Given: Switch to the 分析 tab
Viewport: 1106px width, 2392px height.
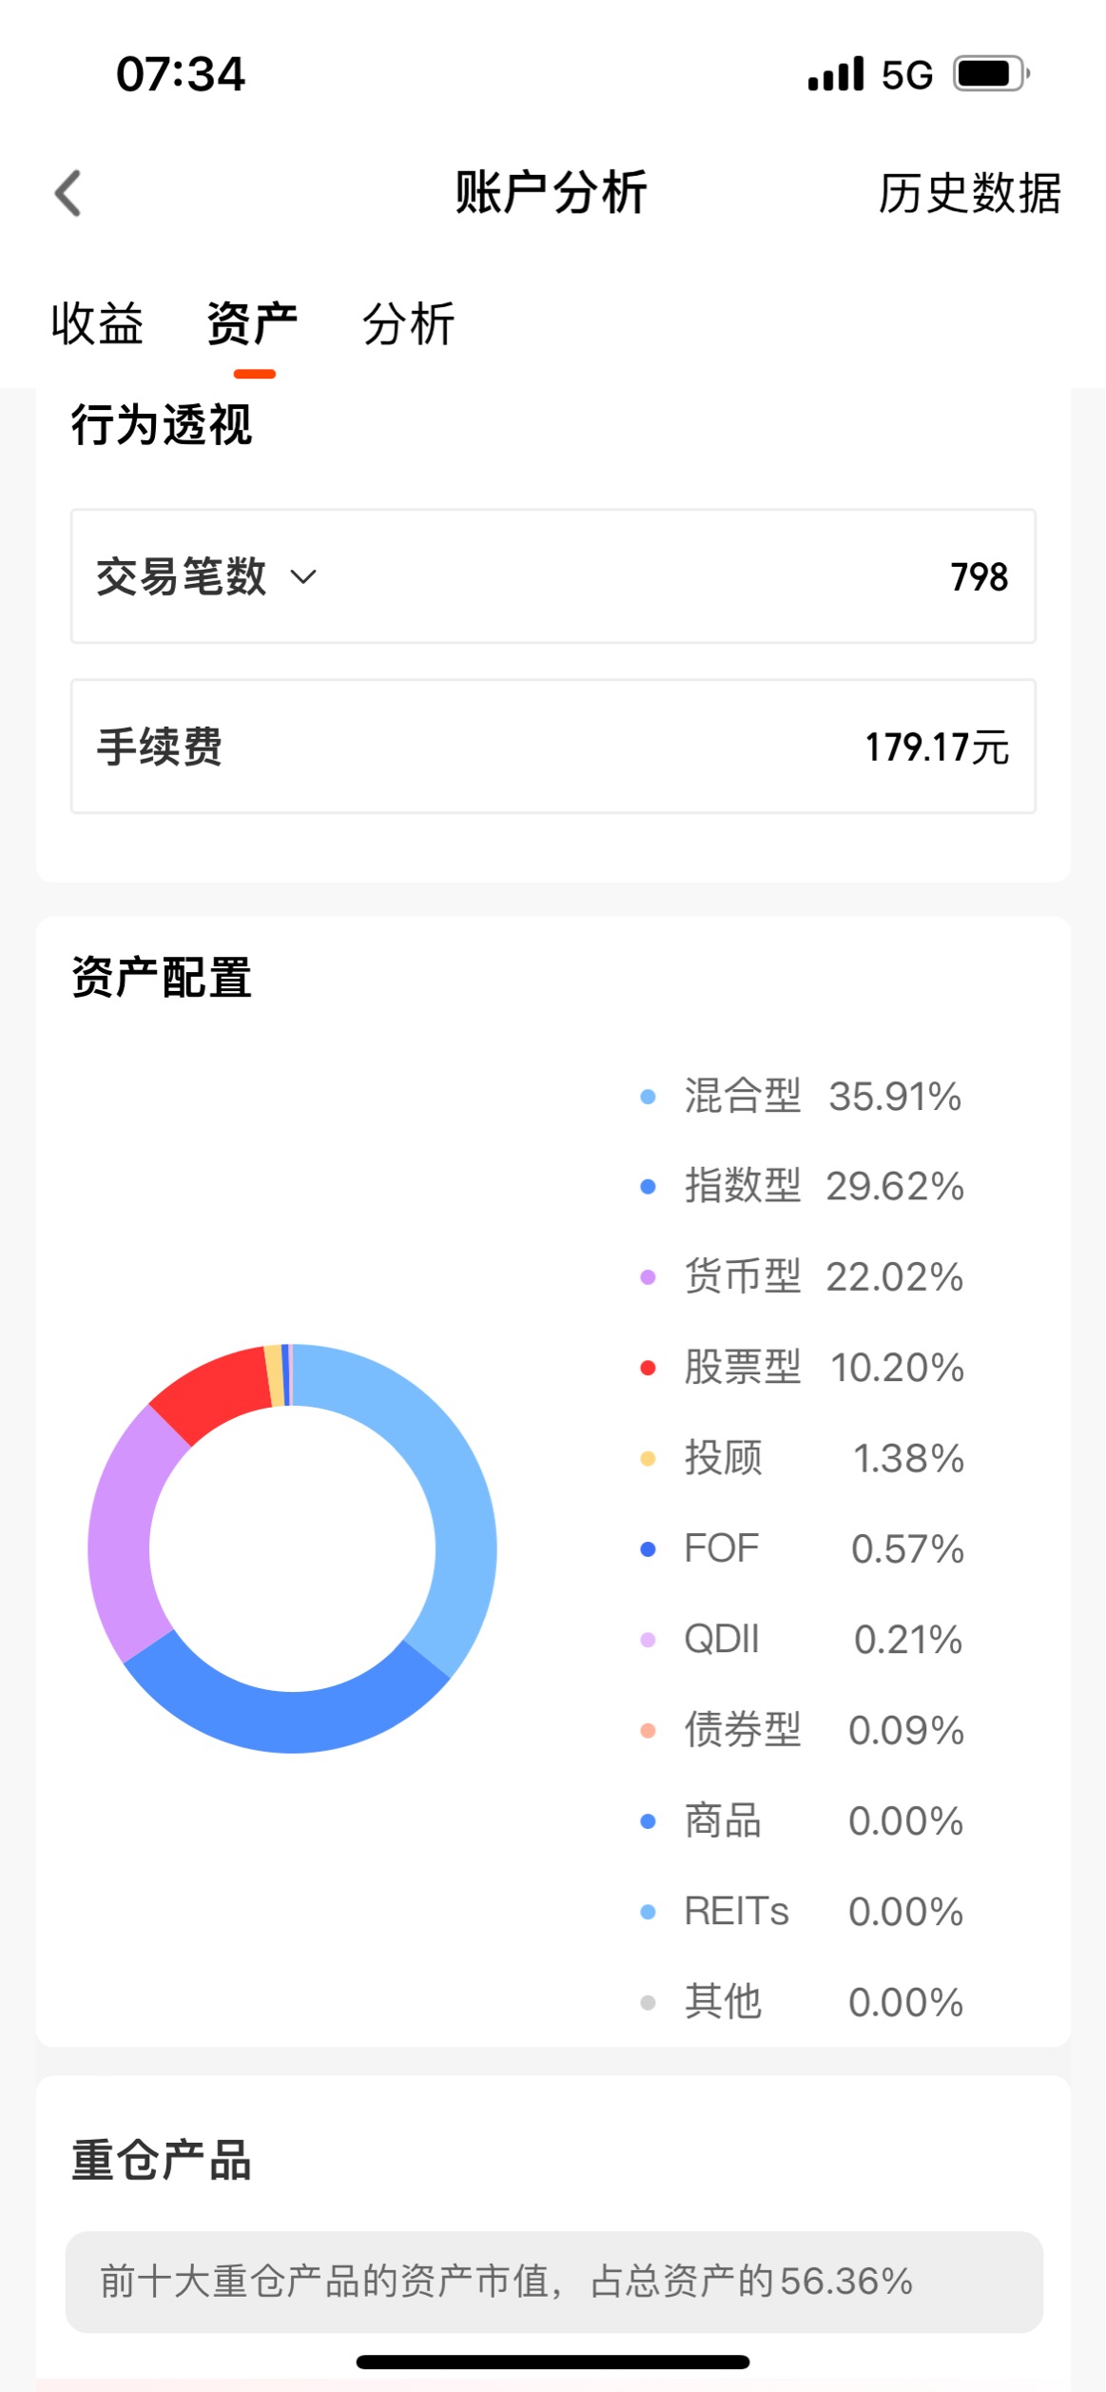Looking at the screenshot, I should (409, 323).
